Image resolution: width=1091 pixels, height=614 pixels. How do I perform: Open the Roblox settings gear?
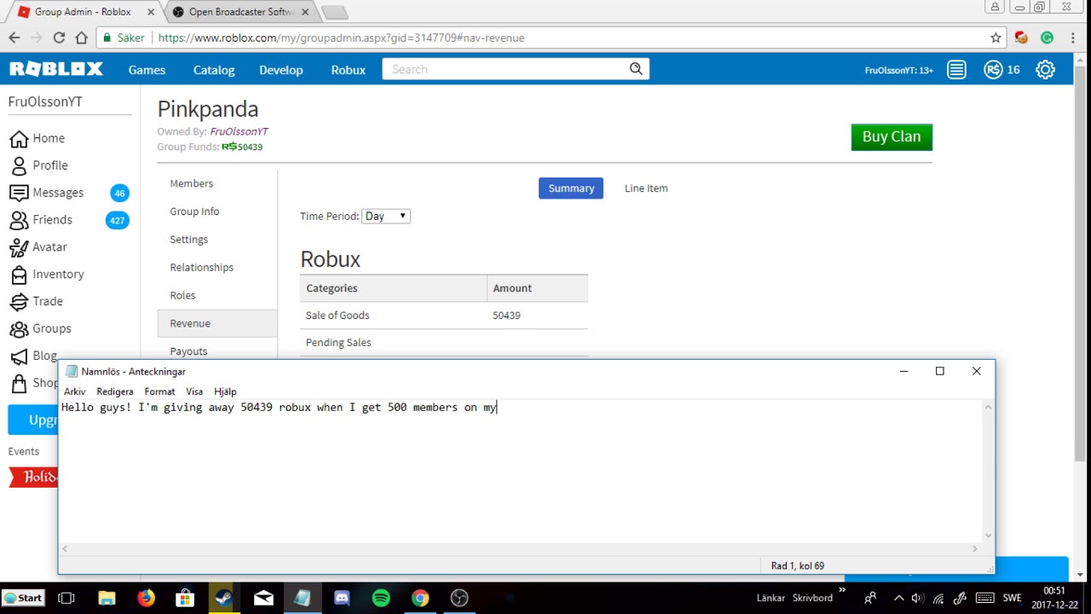click(x=1045, y=70)
